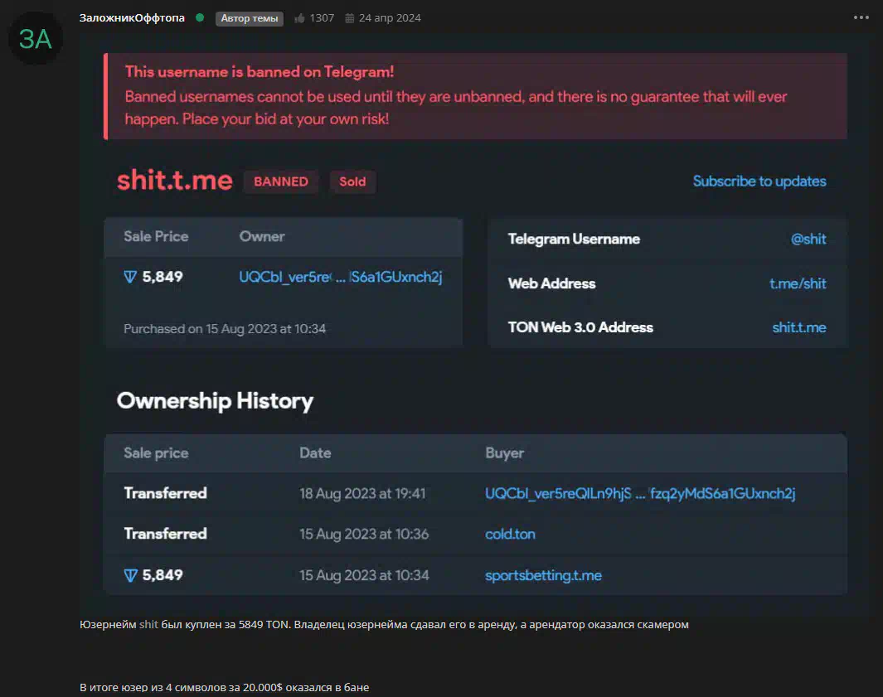This screenshot has height=697, width=883.
Task: Open the @shit Telegram username link
Action: pos(808,239)
